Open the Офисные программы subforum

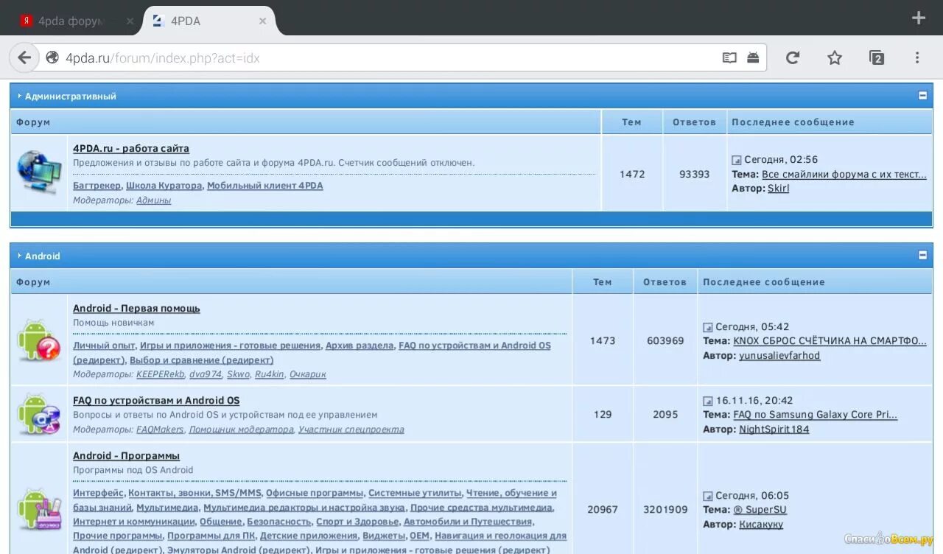pos(315,493)
